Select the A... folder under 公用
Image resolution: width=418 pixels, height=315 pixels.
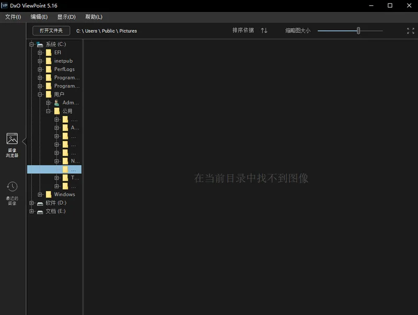75,127
